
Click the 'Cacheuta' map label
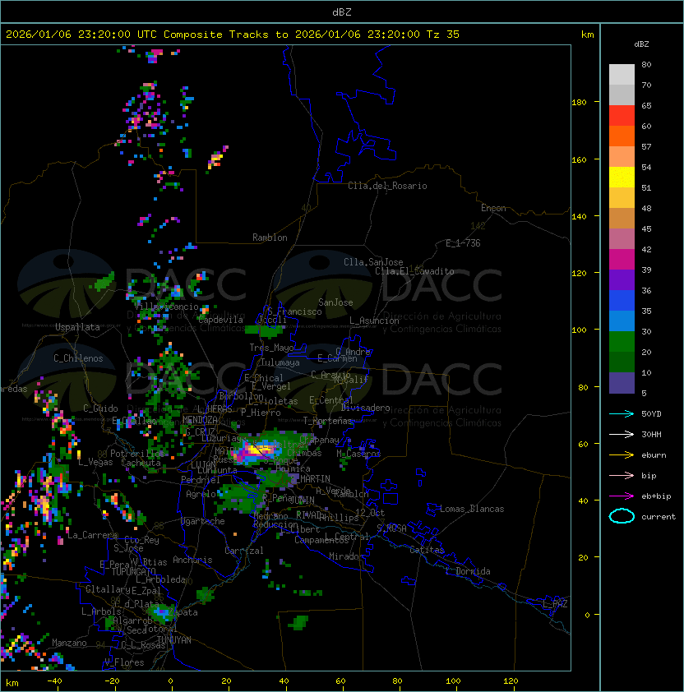point(141,463)
